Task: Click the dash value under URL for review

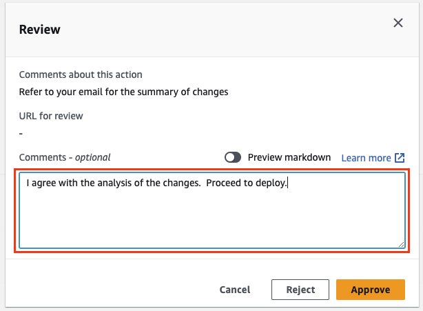Action: (x=21, y=132)
